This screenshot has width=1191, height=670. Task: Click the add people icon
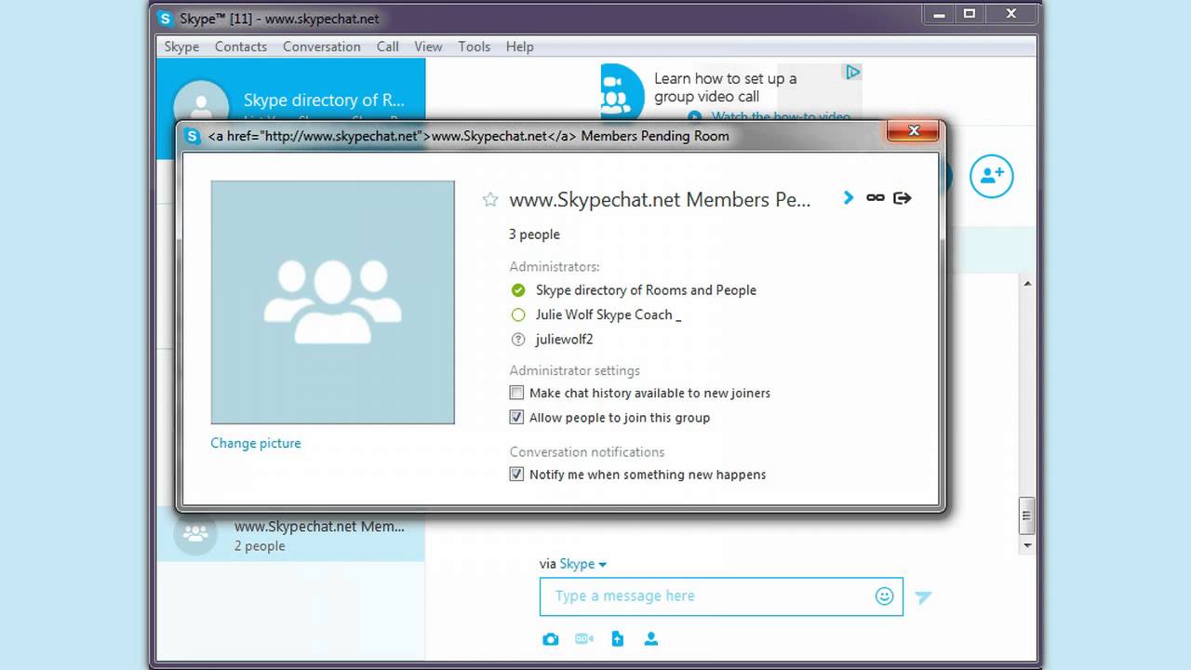(x=991, y=176)
